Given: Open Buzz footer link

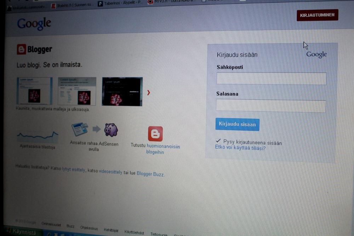Looking at the screenshot, I should tap(70, 226).
